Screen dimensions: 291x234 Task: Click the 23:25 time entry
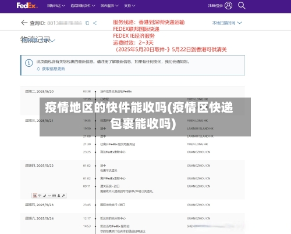87,152
